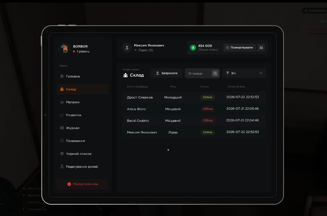Click Веслі Снайпс's Місцевий role
The image size is (327, 216).
pos(173,121)
